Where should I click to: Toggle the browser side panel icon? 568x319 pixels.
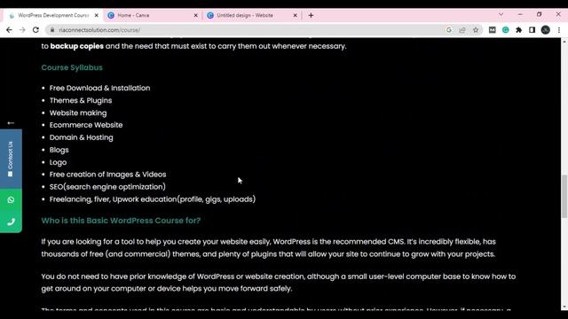532,30
